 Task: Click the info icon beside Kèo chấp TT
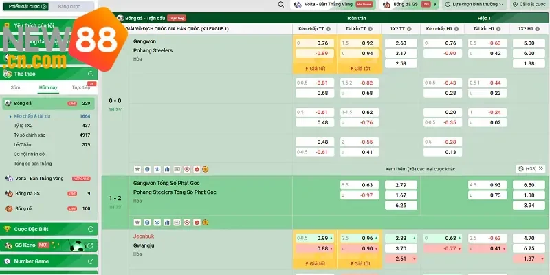pyautogui.click(x=329, y=30)
